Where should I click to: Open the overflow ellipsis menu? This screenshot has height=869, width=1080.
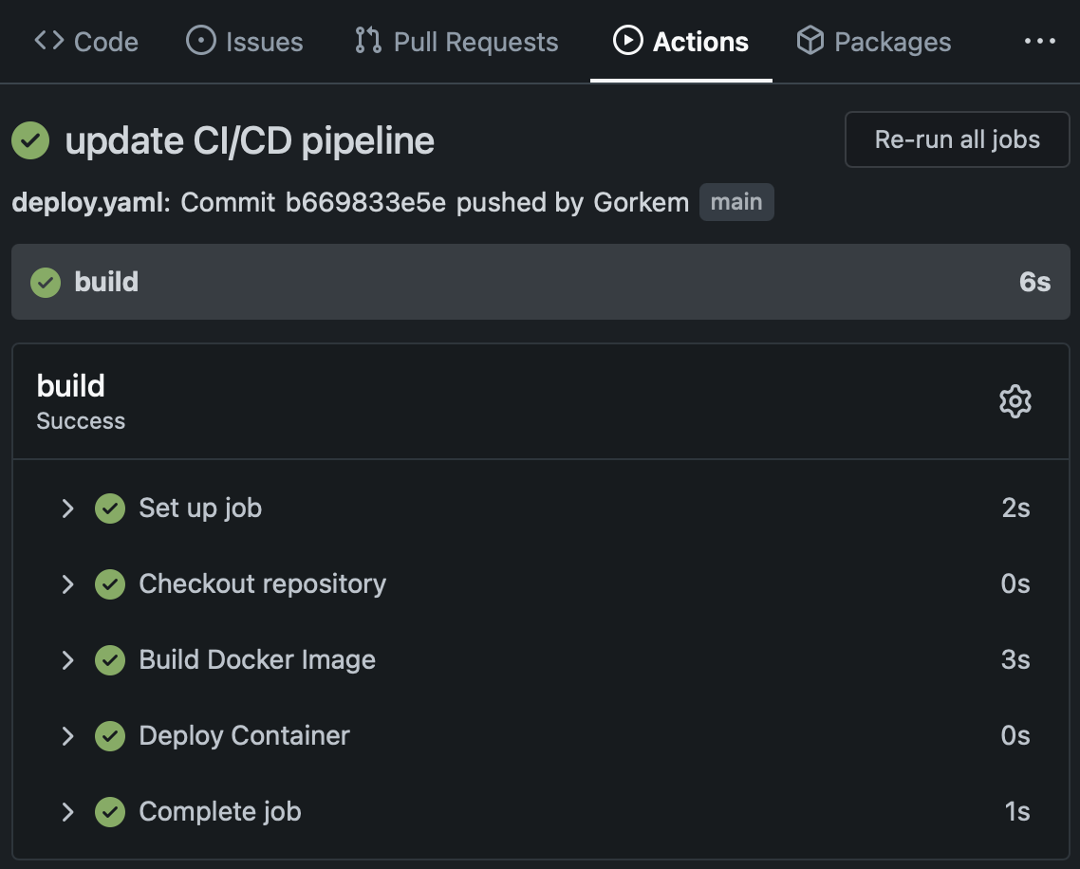click(x=1040, y=41)
